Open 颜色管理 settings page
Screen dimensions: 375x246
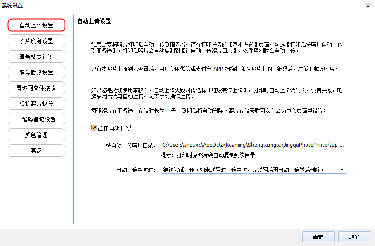click(36, 135)
